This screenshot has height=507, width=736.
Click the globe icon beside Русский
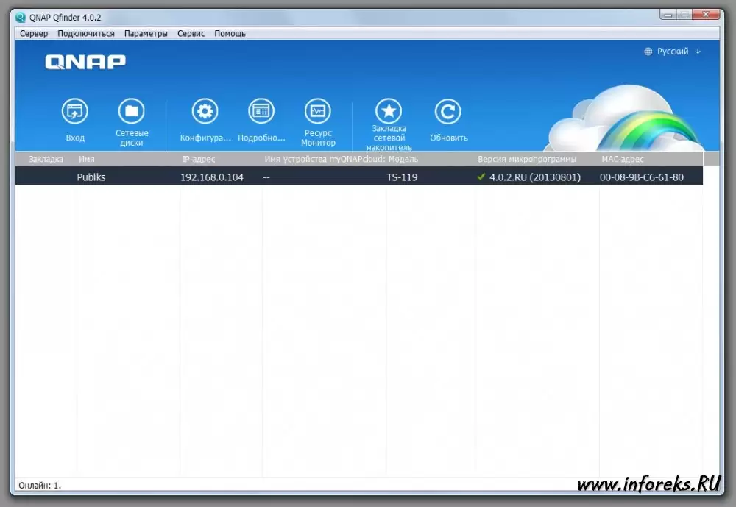point(648,52)
